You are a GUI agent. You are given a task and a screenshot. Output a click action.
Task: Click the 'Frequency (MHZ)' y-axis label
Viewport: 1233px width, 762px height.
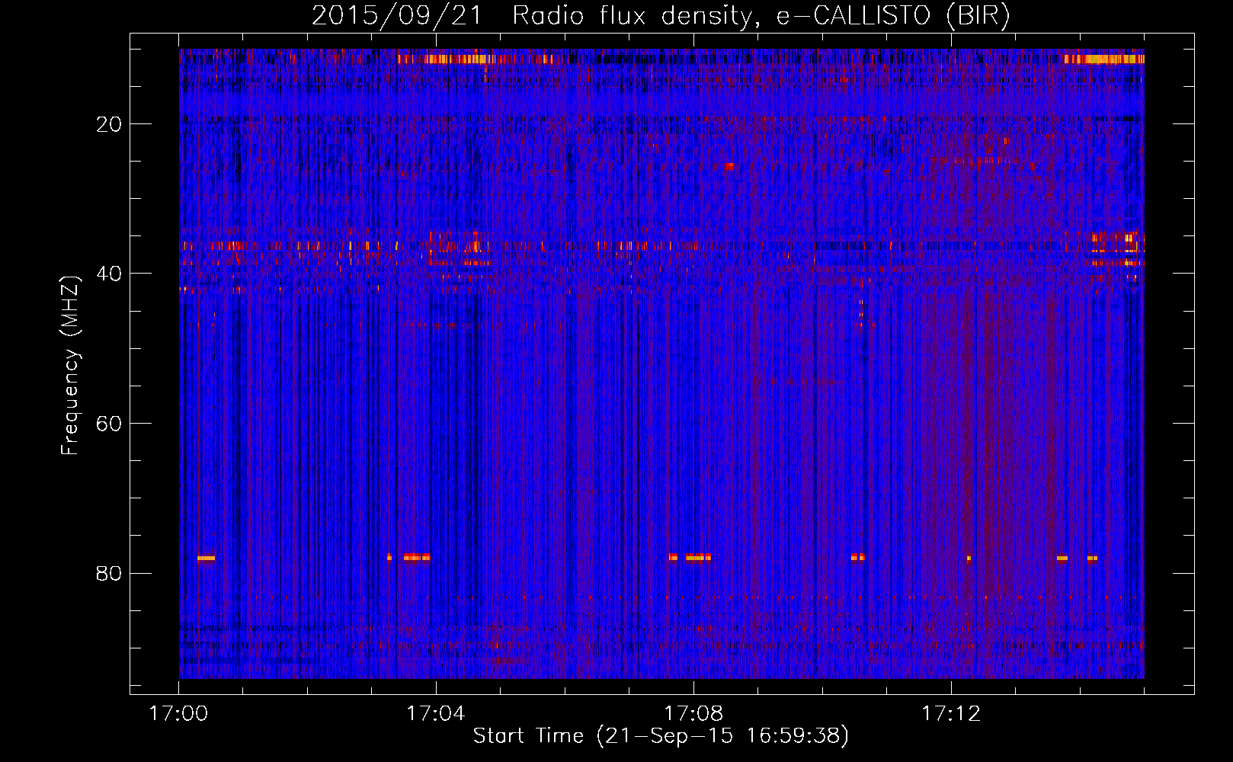[x=70, y=366]
